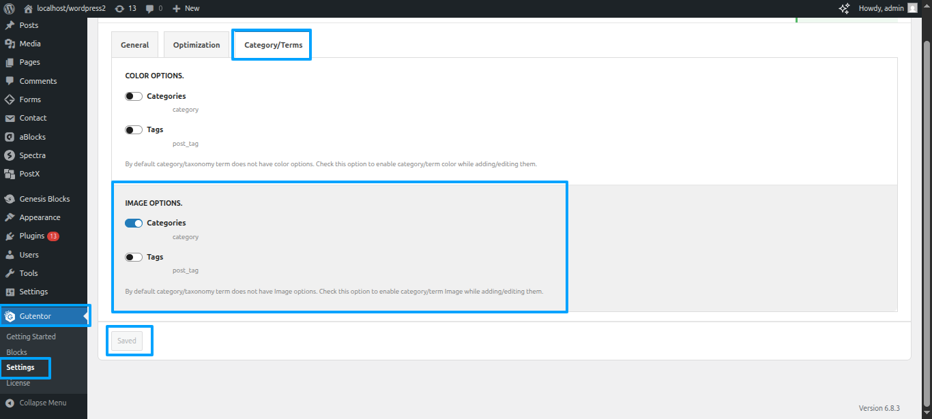Open aBlocks from the sidebar
932x419 pixels.
pos(32,137)
